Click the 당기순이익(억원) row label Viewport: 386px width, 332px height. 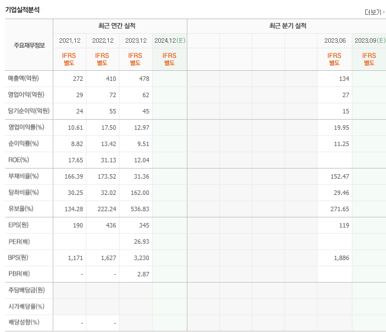[x=29, y=111]
